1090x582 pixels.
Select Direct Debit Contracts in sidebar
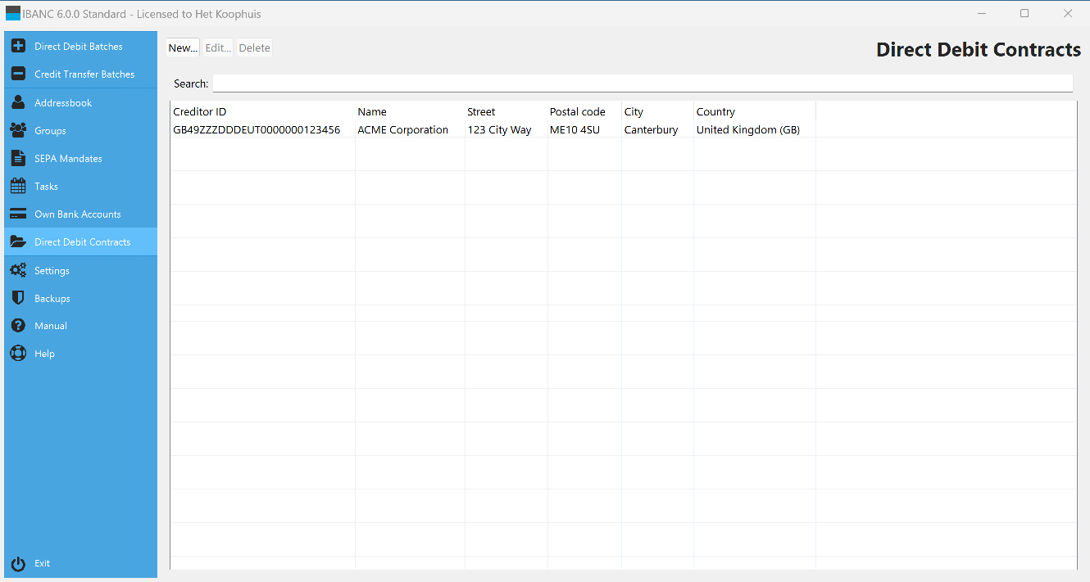(82, 242)
